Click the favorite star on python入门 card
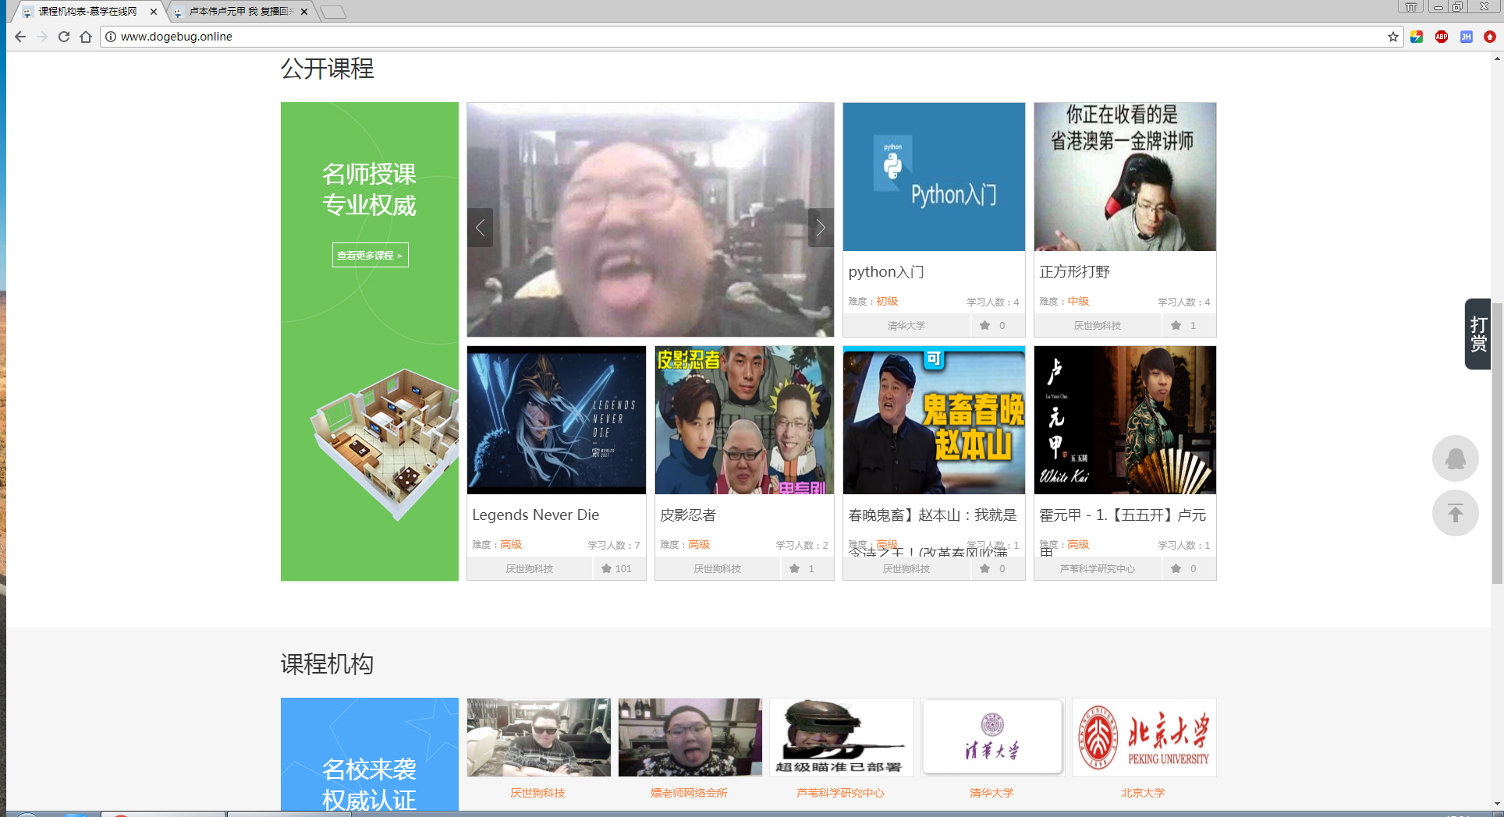Viewport: 1504px width, 817px height. point(985,325)
